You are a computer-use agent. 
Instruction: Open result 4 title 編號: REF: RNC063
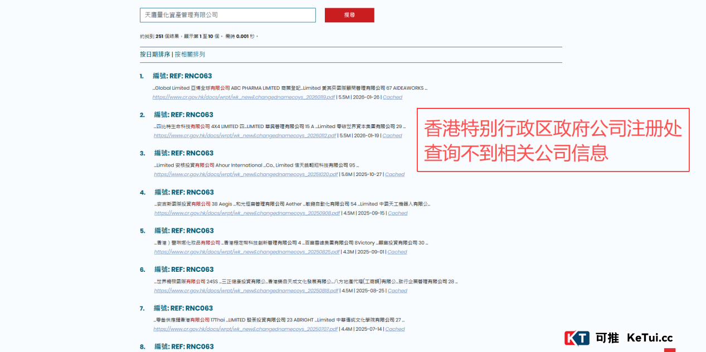[x=184, y=192]
